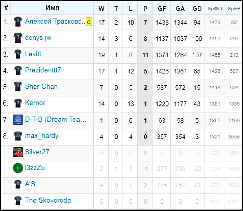Click jersey icon beside max_hardy
The image size is (243, 211).
[x=17, y=136]
